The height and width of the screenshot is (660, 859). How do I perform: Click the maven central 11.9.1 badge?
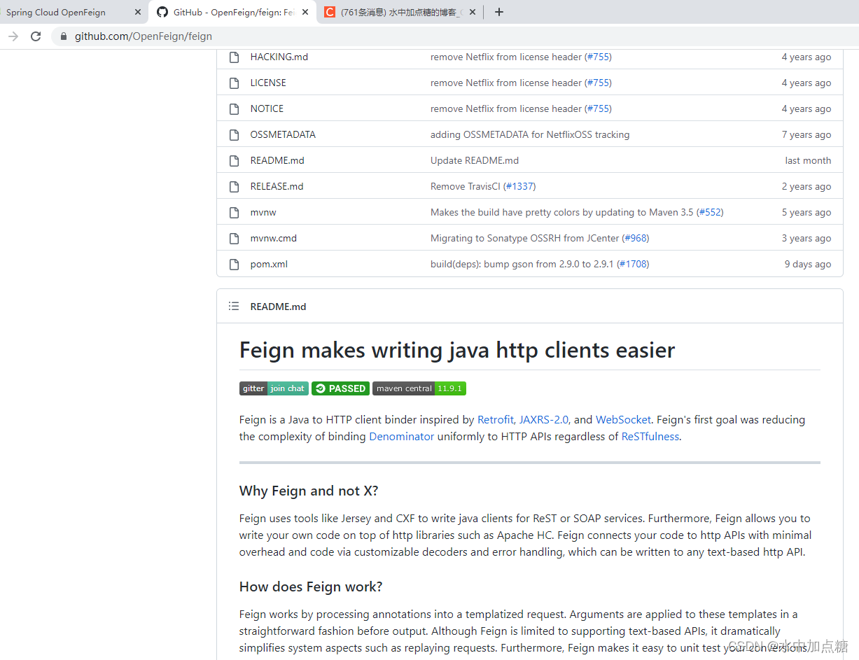click(x=419, y=388)
